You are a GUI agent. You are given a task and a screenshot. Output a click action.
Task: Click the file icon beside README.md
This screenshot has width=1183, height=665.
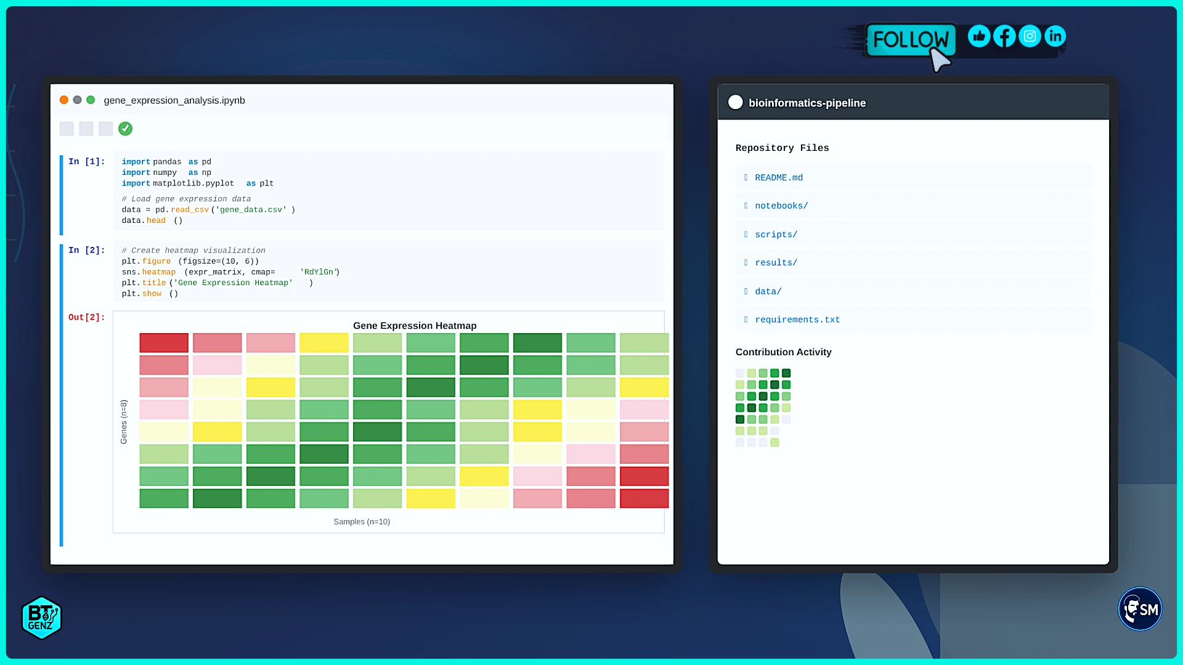coord(746,177)
